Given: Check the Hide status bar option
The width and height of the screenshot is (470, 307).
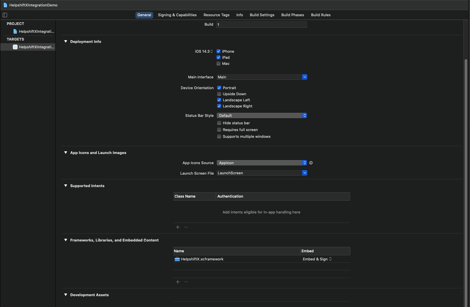Looking at the screenshot, I should coord(219,123).
